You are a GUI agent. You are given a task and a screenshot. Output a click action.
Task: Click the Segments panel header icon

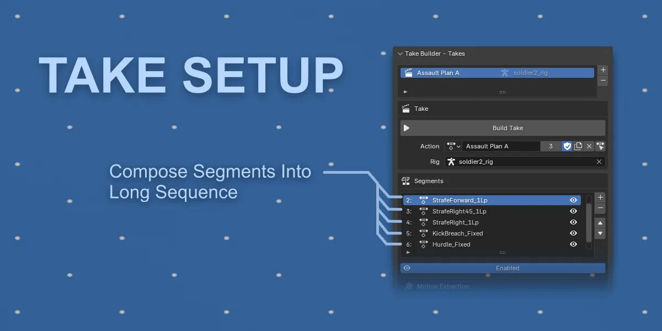(x=407, y=181)
